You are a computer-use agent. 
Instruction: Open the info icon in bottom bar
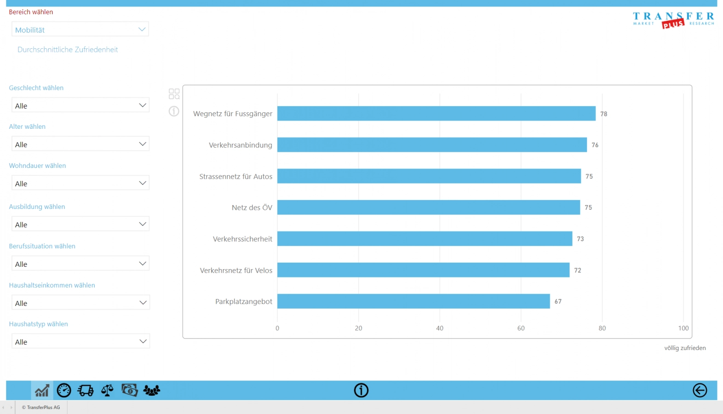pyautogui.click(x=361, y=391)
